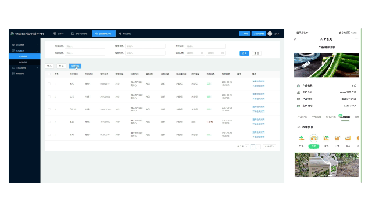The width and height of the screenshot is (372, 209).
Task: Open the start date picker field
Action: pos(195,53)
